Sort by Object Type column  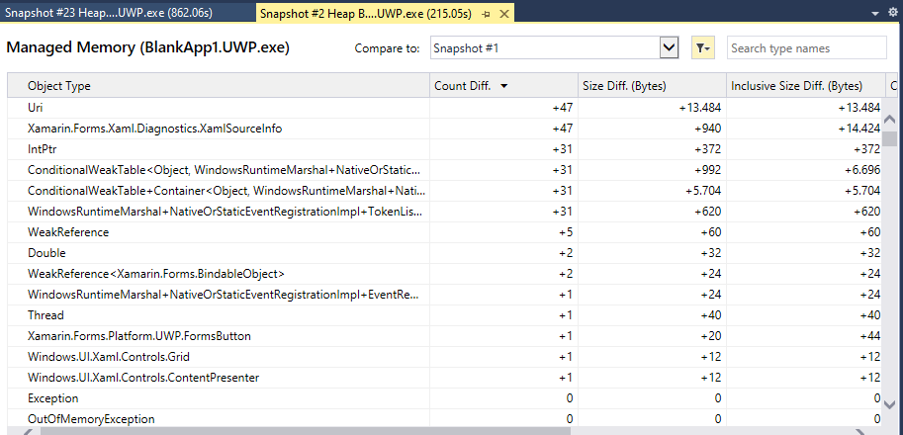[x=219, y=86]
